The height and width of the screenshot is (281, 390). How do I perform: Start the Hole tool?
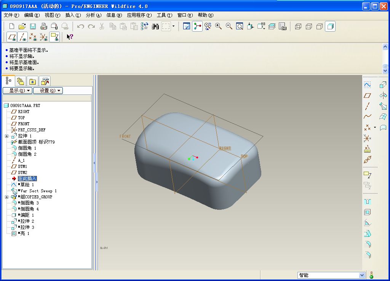tap(368, 202)
